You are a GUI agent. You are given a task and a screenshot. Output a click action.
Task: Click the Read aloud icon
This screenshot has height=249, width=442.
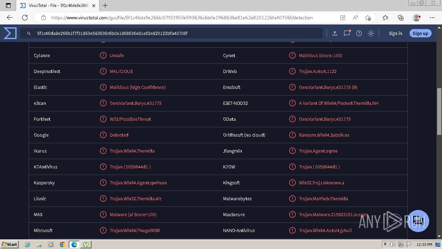click(355, 18)
